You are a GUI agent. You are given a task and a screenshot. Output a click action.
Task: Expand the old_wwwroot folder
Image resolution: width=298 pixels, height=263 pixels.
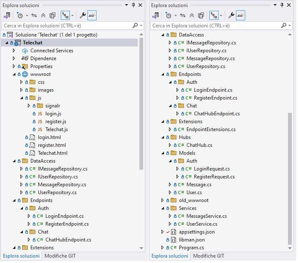pyautogui.click(x=163, y=200)
